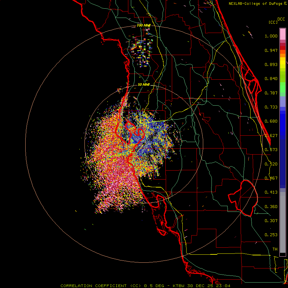Image resolution: width=288 pixels, height=288 pixels.
Task: Click the 0.467 scale value
Action: pos(271,178)
